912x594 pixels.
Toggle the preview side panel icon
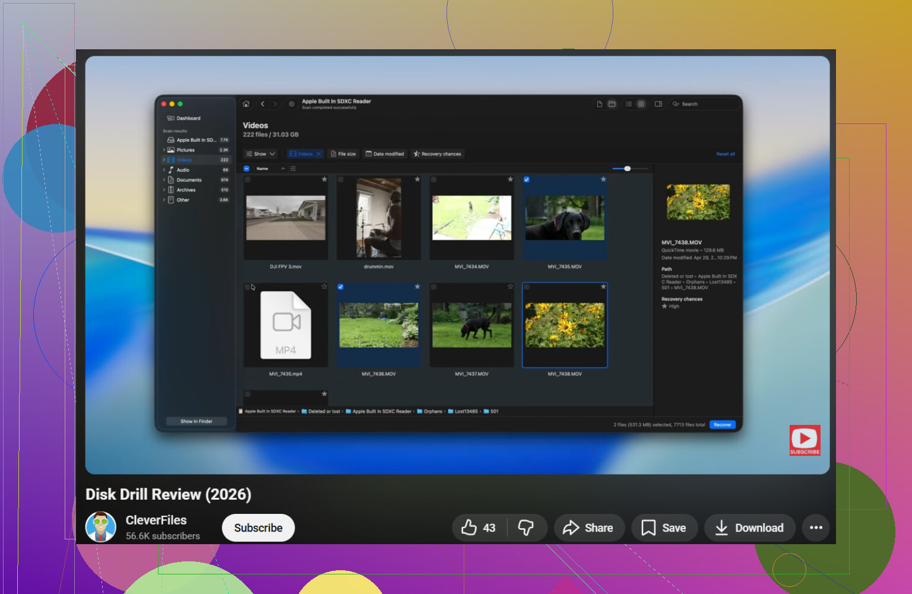tap(658, 104)
